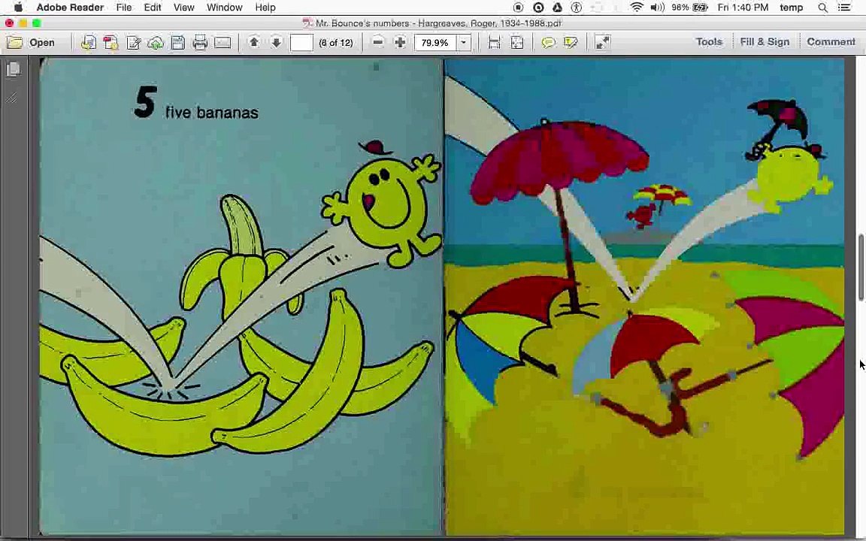The width and height of the screenshot is (866, 541).
Task: Click the edit and sign document icon
Action: [x=134, y=43]
